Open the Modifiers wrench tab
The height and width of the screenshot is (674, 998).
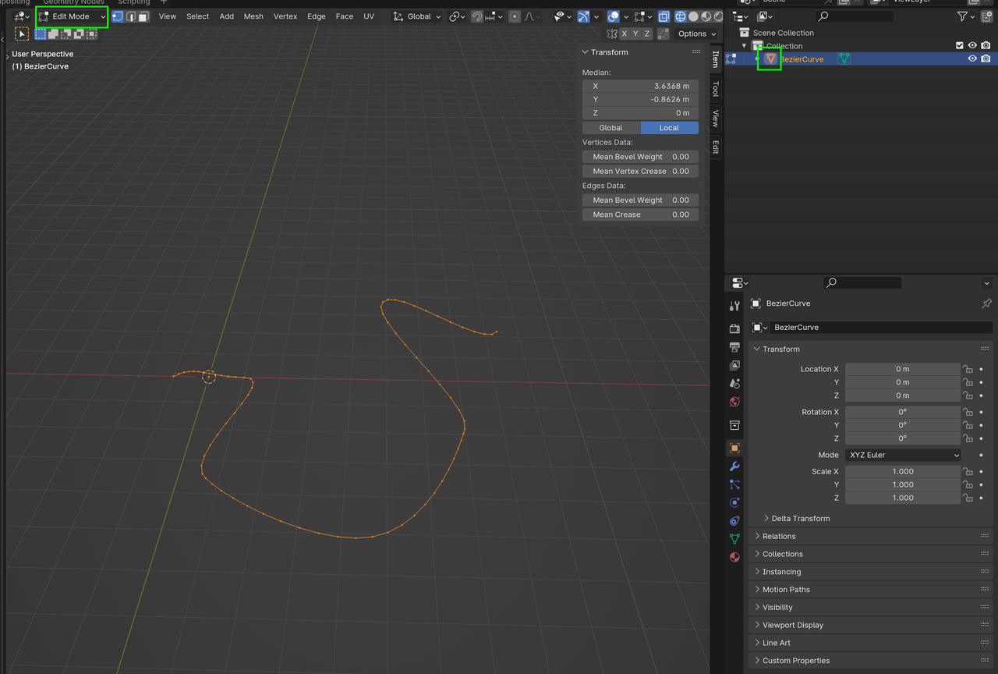click(734, 466)
